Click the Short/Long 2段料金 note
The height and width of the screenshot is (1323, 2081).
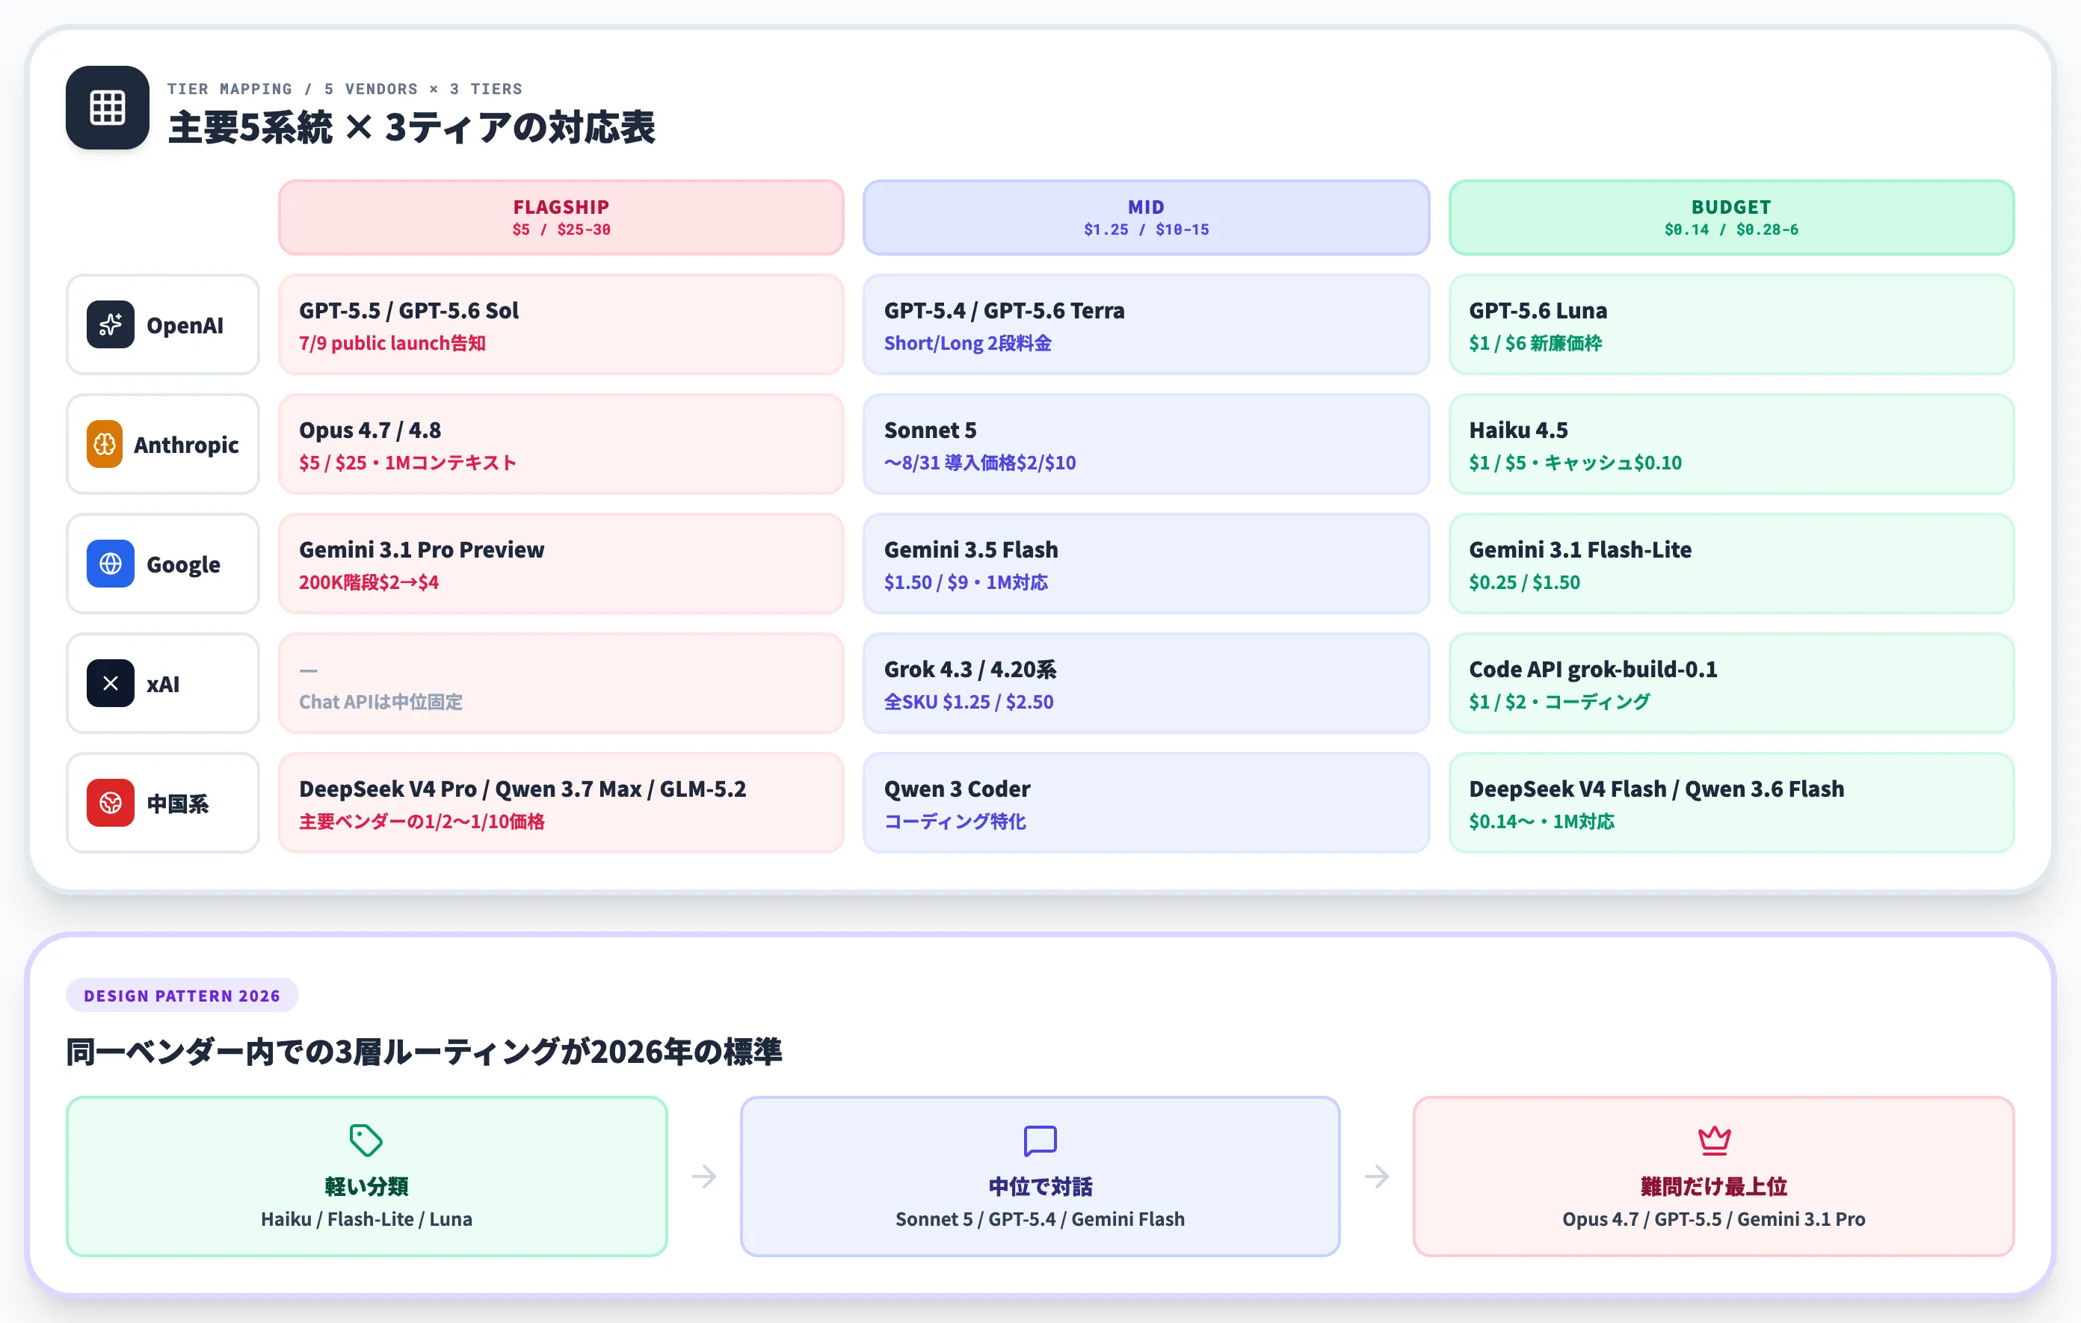tap(967, 343)
